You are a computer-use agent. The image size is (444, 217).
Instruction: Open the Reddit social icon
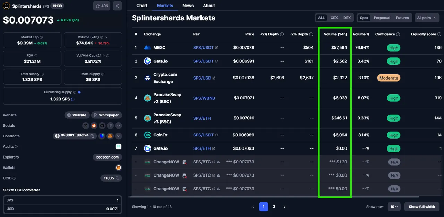(94, 126)
